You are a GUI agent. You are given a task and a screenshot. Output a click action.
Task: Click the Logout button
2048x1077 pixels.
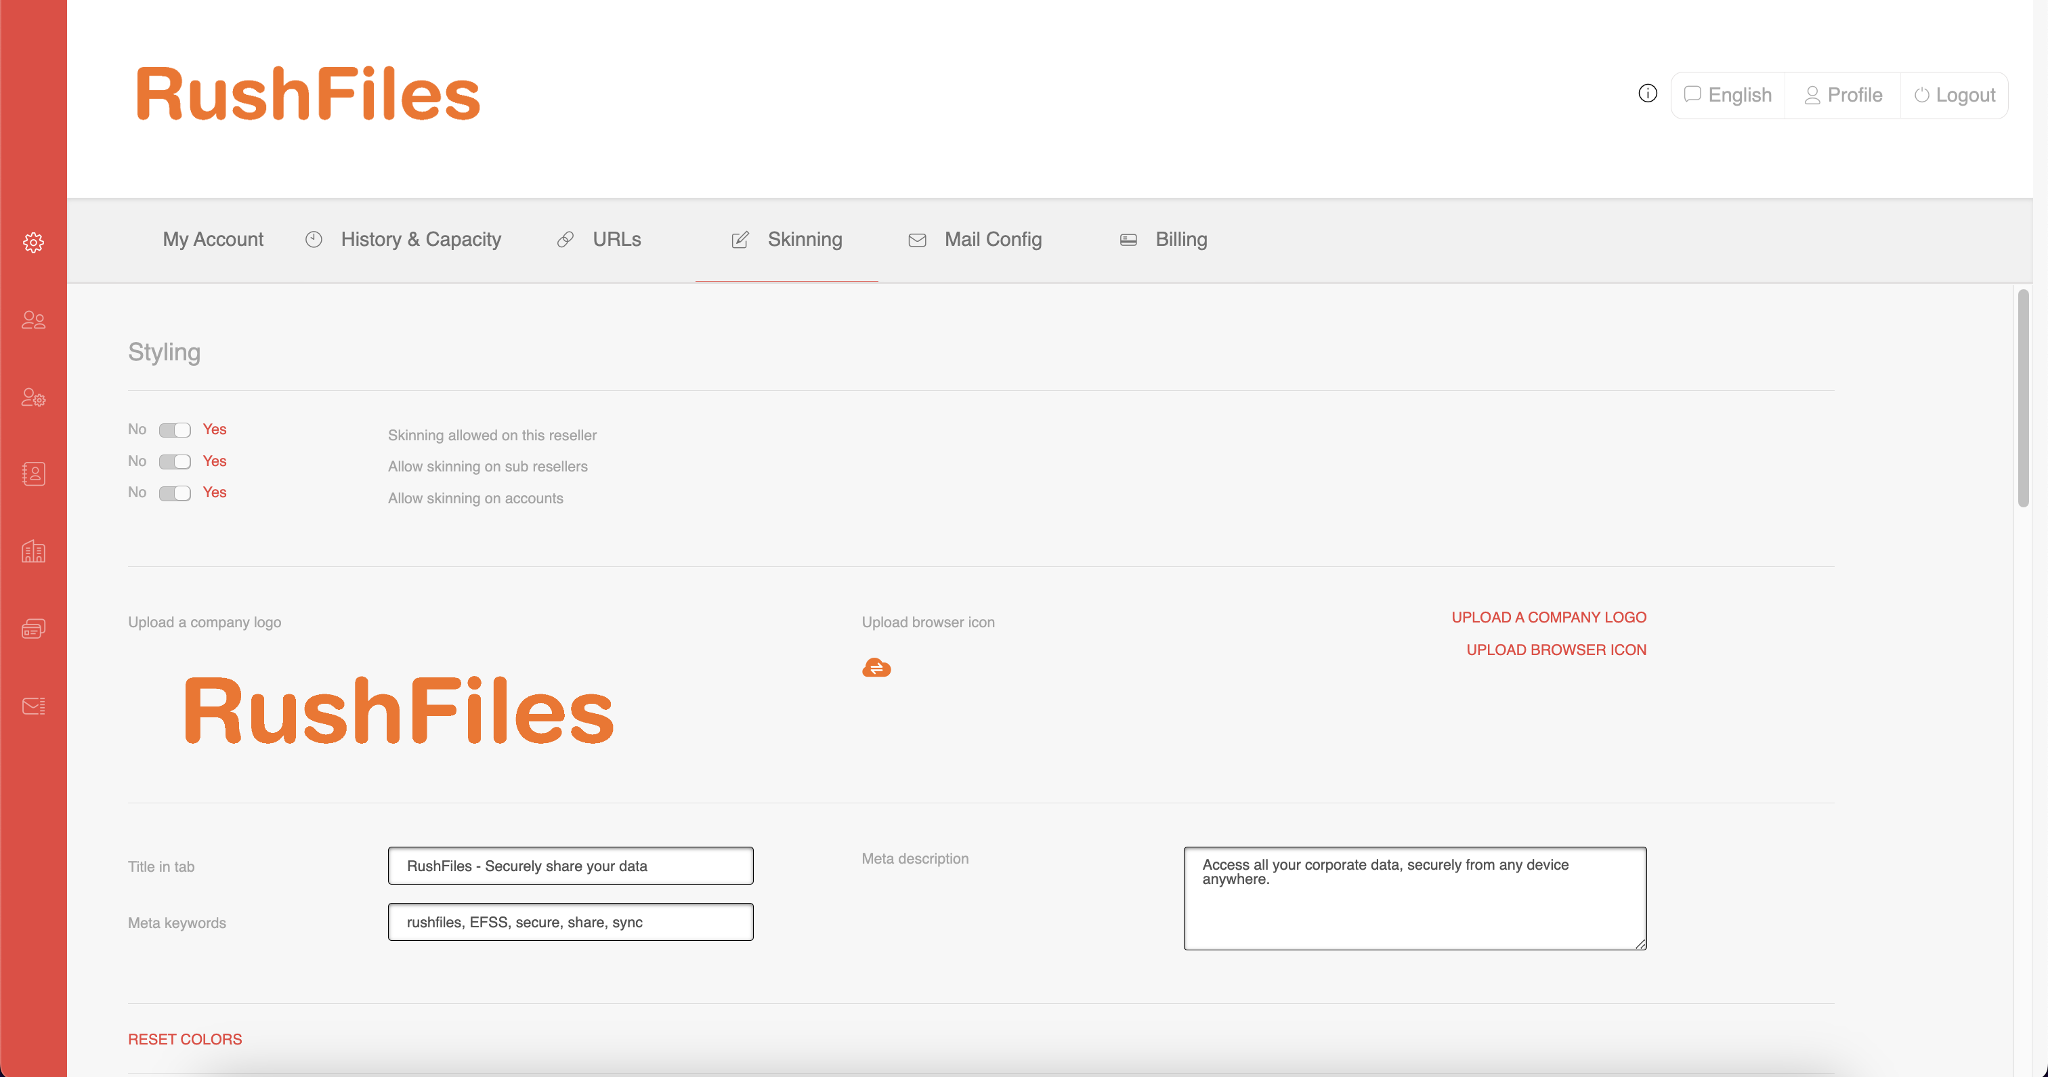click(x=1954, y=96)
